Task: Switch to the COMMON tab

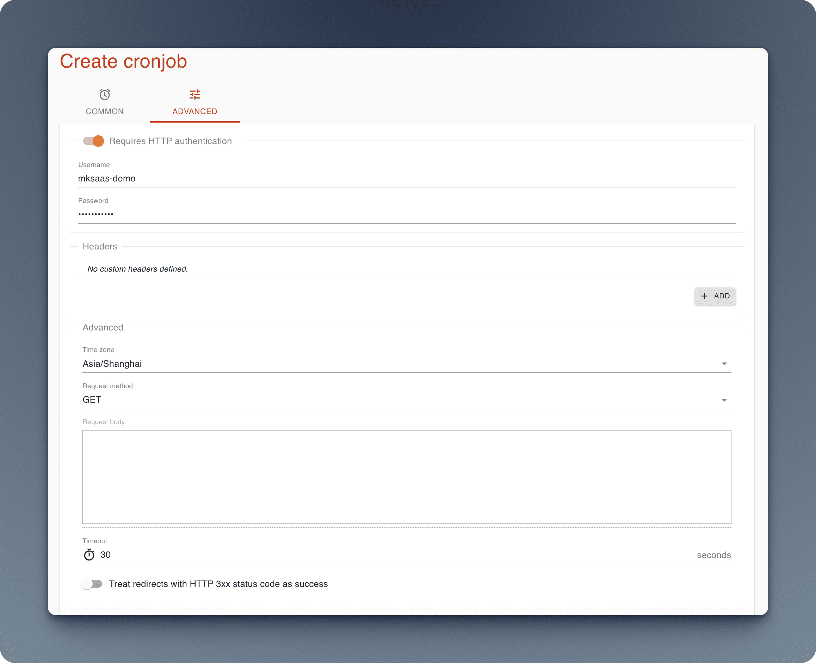Action: (x=104, y=111)
